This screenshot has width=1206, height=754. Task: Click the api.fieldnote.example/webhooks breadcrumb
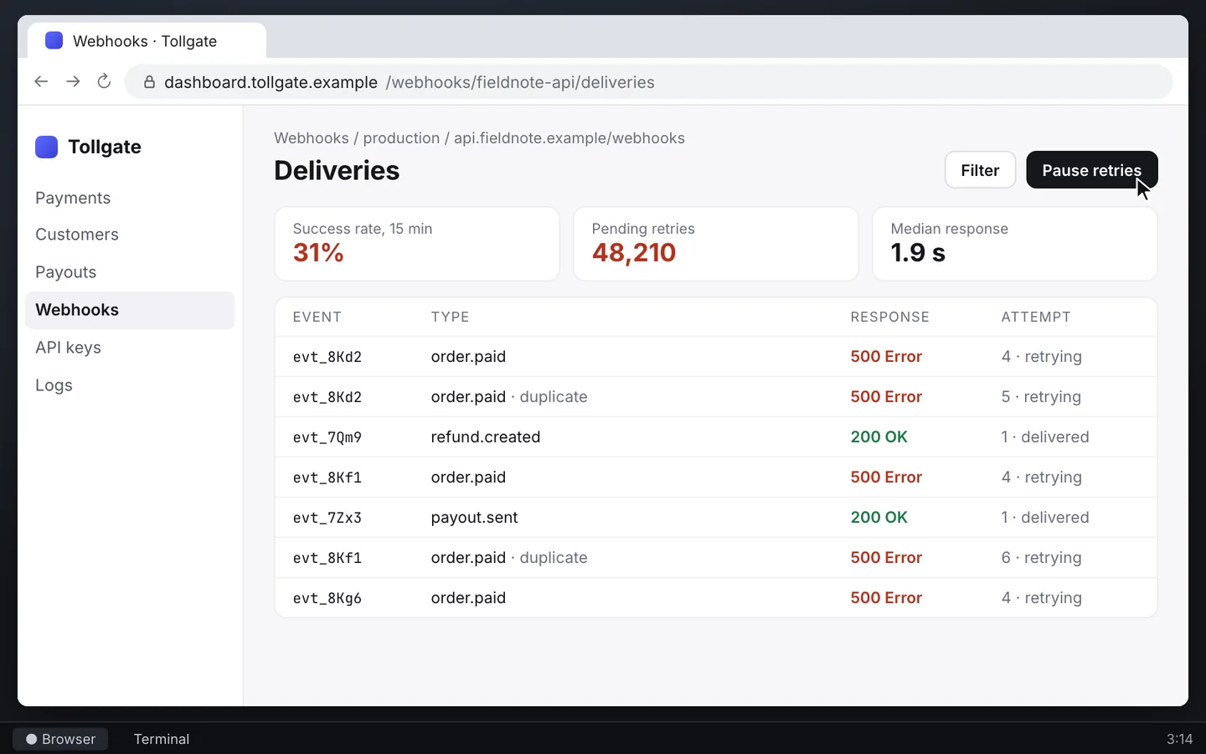point(569,138)
